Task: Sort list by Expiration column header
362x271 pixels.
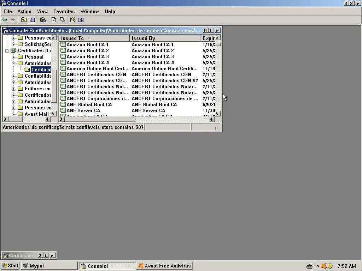Action: [208, 38]
